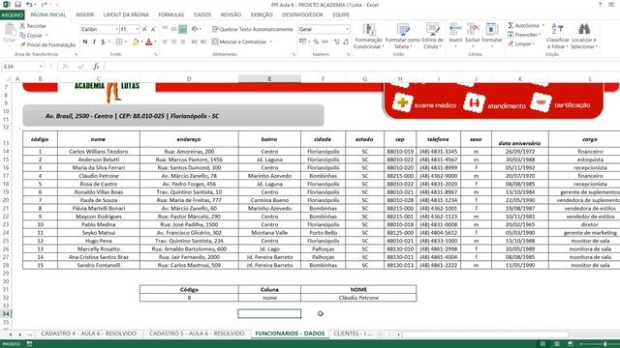The width and height of the screenshot is (620, 348).
Task: Click the Área de Transferência dialog launcher
Action: (x=76, y=54)
